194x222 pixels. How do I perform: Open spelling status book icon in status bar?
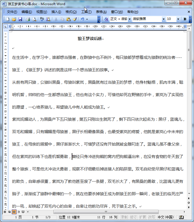tap(181, 217)
